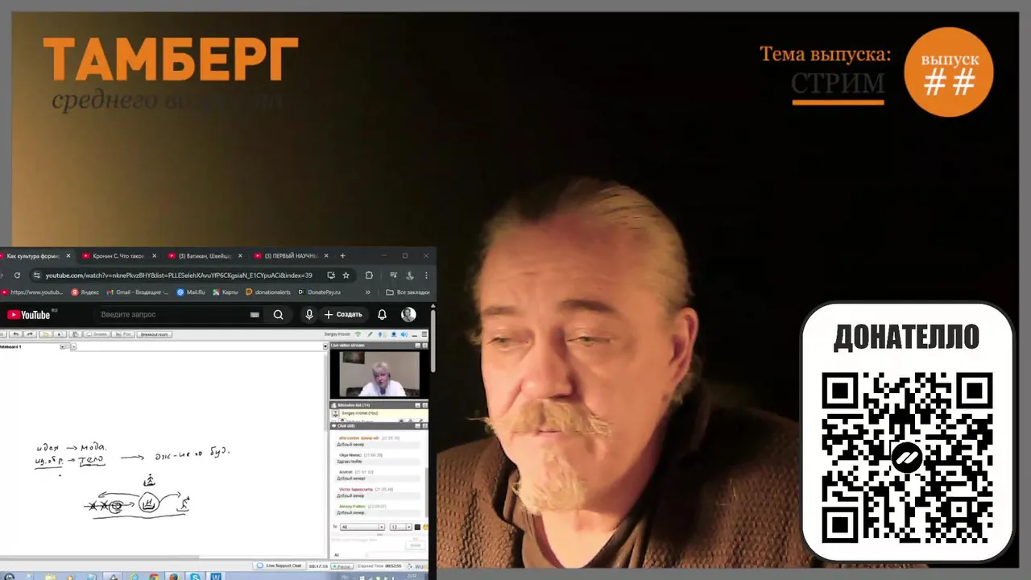Click the Live video stream thumbnail
Image resolution: width=1031 pixels, height=580 pixels.
click(x=379, y=374)
